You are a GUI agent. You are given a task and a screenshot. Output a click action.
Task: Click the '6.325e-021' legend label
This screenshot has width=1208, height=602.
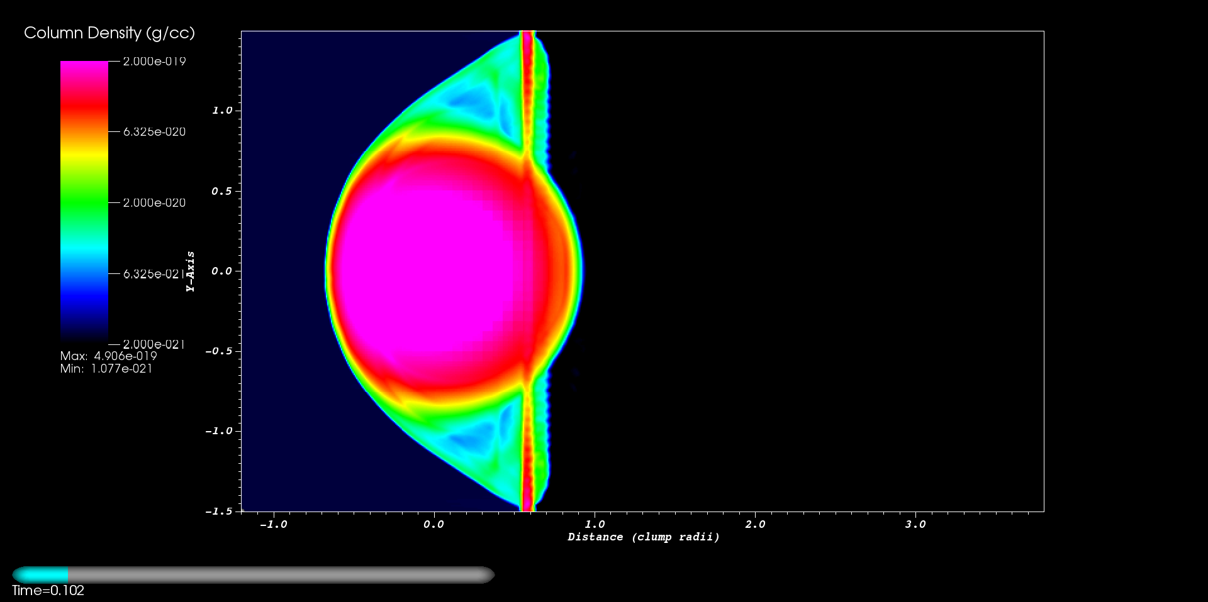tap(154, 274)
